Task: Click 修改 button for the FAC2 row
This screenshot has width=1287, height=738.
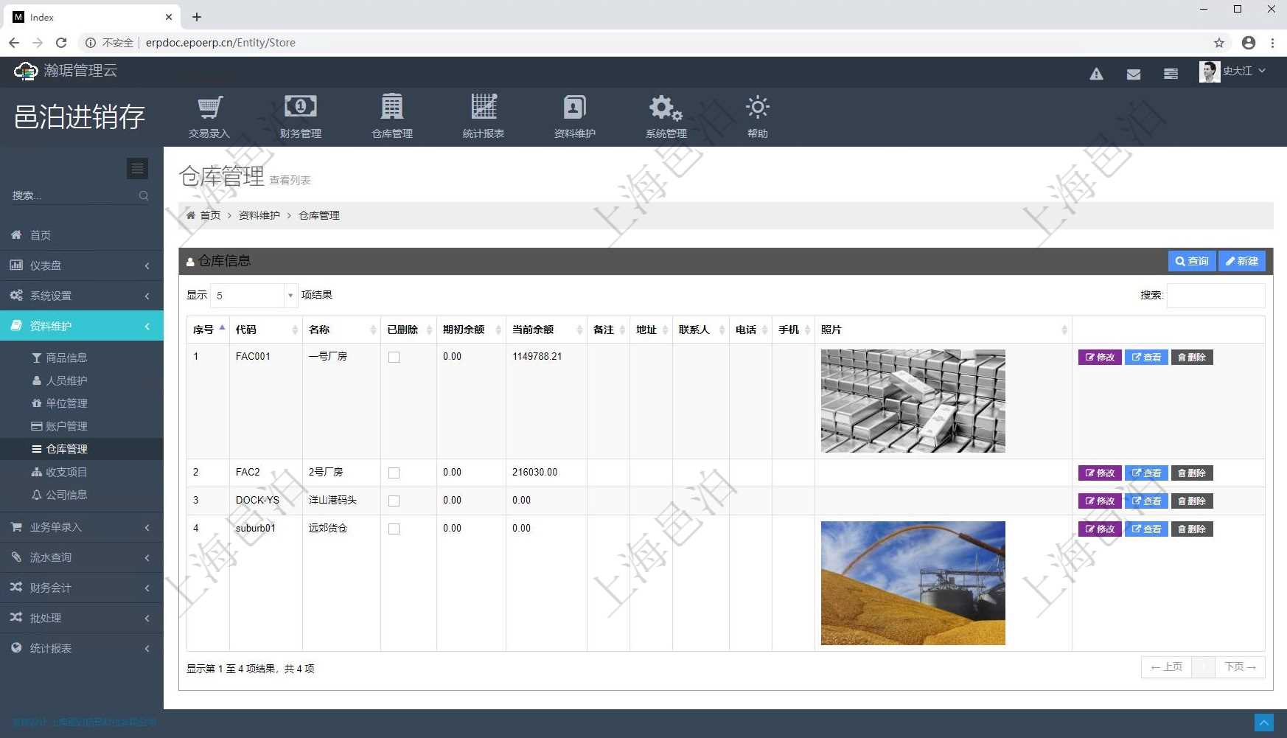Action: [1099, 473]
